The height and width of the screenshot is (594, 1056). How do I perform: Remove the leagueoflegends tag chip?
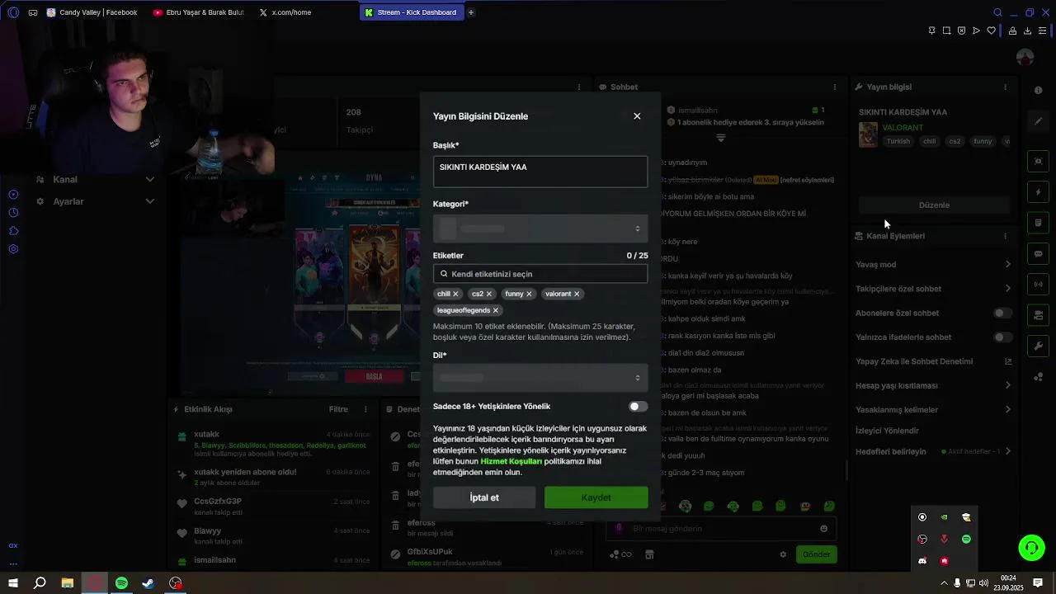[x=495, y=310]
